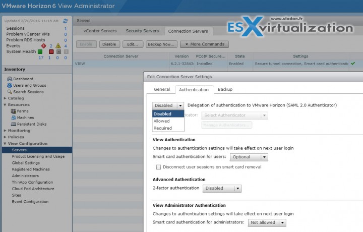
Task: Choose Required in the open dropdown list
Action: point(168,128)
